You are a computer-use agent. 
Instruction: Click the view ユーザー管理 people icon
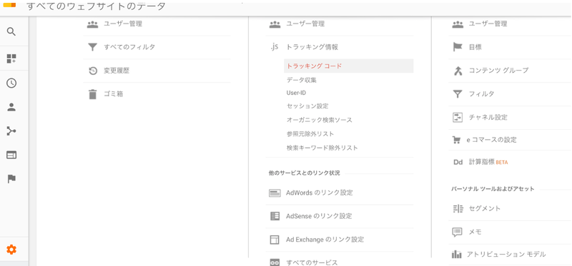[x=458, y=24]
